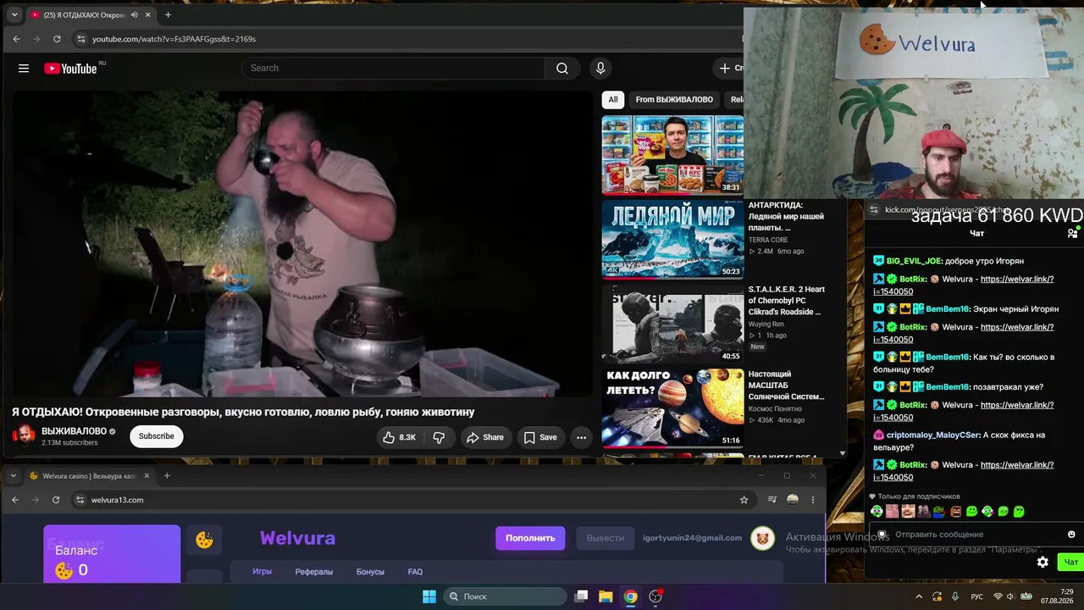Share the video with the Share button
The height and width of the screenshot is (610, 1084).
(484, 437)
